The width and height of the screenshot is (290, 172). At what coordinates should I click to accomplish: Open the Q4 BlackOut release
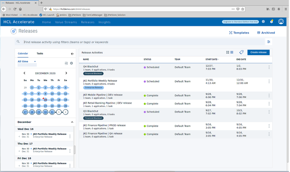click(90, 67)
